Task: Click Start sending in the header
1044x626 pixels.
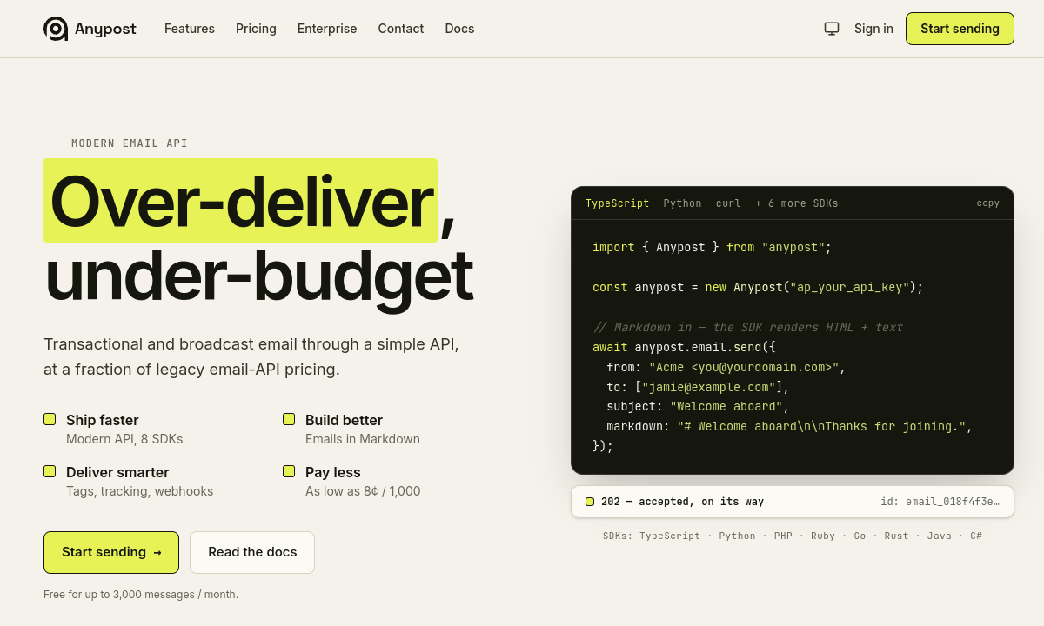Action: [x=960, y=29]
